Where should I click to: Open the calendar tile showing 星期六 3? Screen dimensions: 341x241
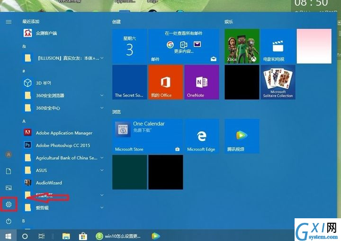pos(130,46)
